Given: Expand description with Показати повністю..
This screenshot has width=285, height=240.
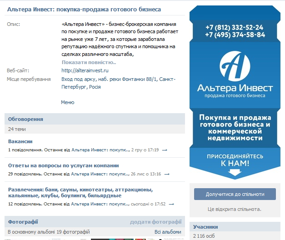Looking at the screenshot, I should (x=89, y=62).
